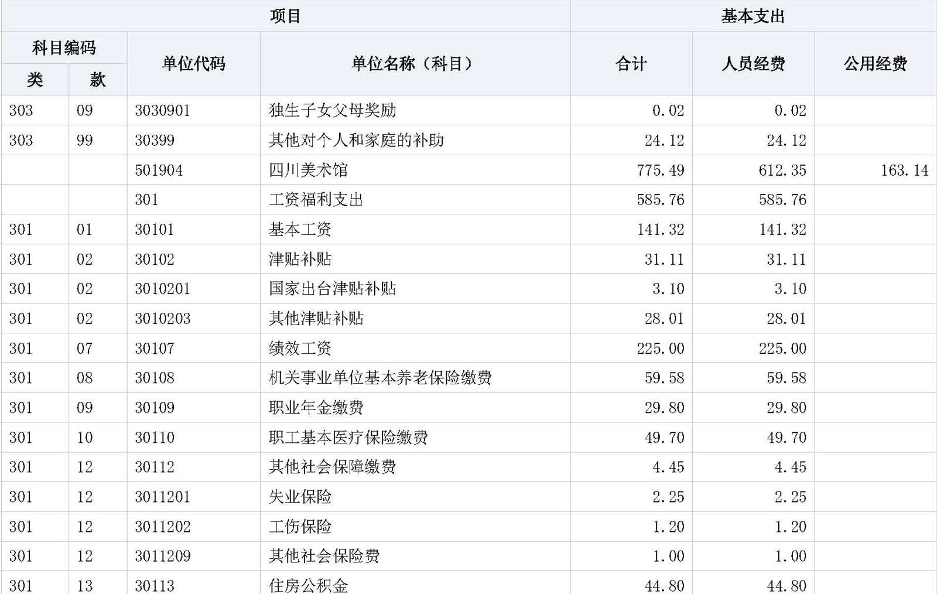
Task: Click unit code 3010201
Action: [x=163, y=289]
